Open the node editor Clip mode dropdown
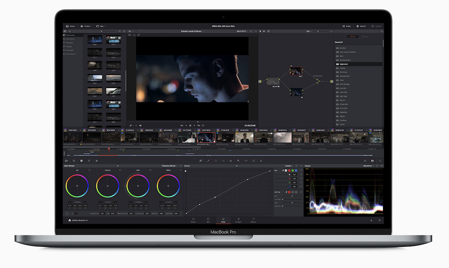Image resolution: width=449 pixels, height=268 pixels. click(x=309, y=31)
